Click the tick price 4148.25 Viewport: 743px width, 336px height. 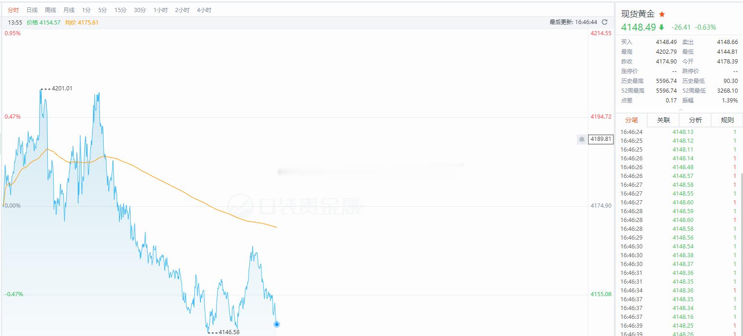[x=683, y=326]
